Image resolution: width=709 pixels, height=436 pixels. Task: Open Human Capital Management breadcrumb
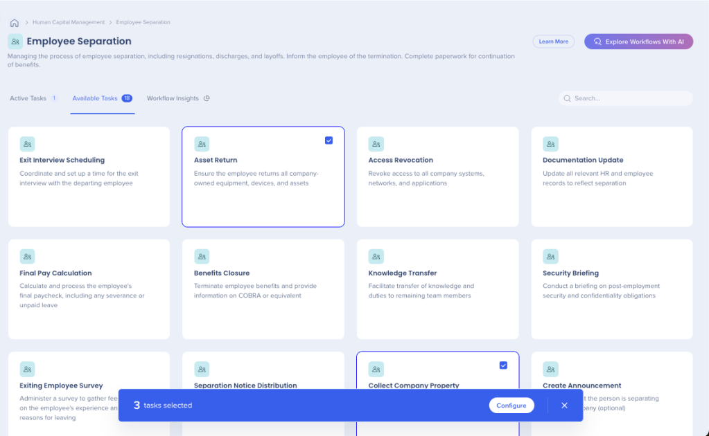tap(69, 23)
